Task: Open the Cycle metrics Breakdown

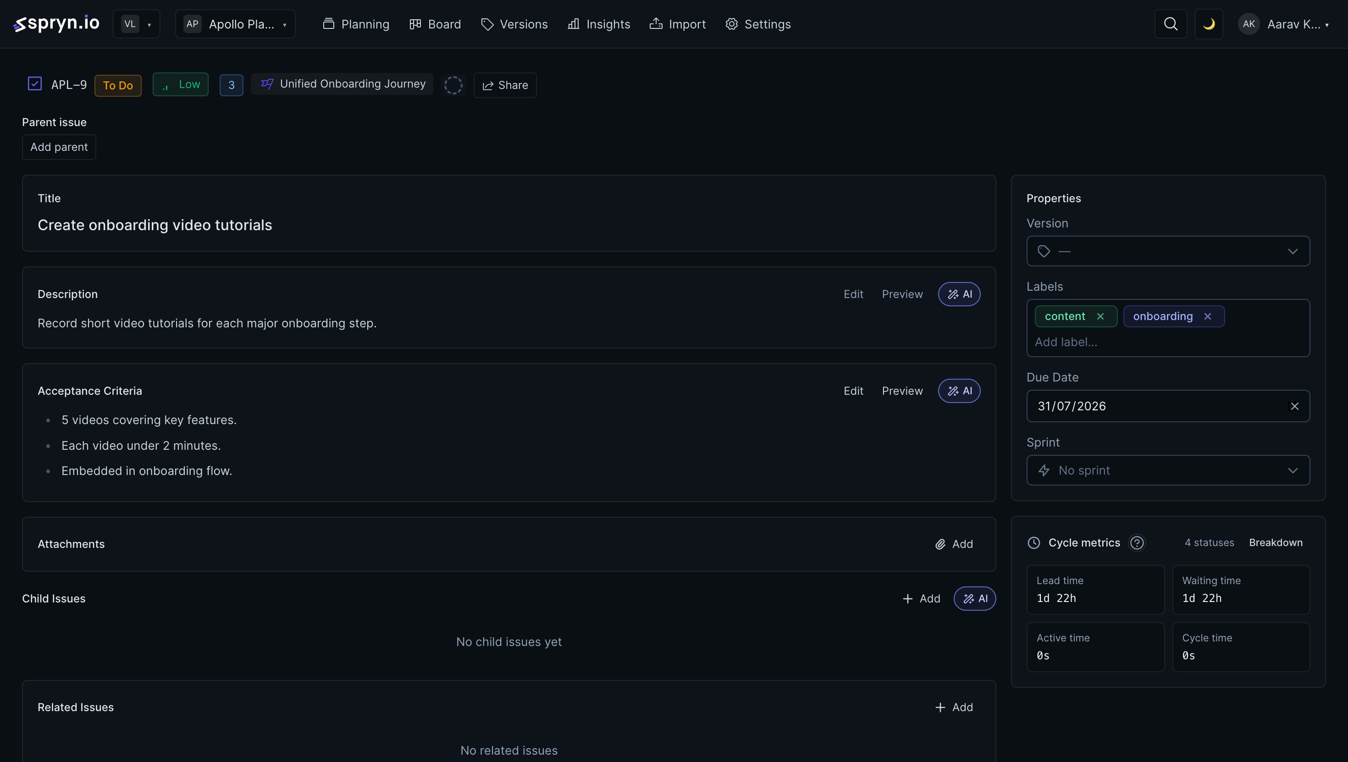Action: 1275,543
